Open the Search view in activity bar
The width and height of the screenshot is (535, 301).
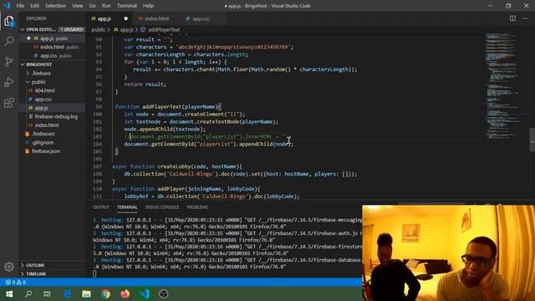tap(9, 41)
